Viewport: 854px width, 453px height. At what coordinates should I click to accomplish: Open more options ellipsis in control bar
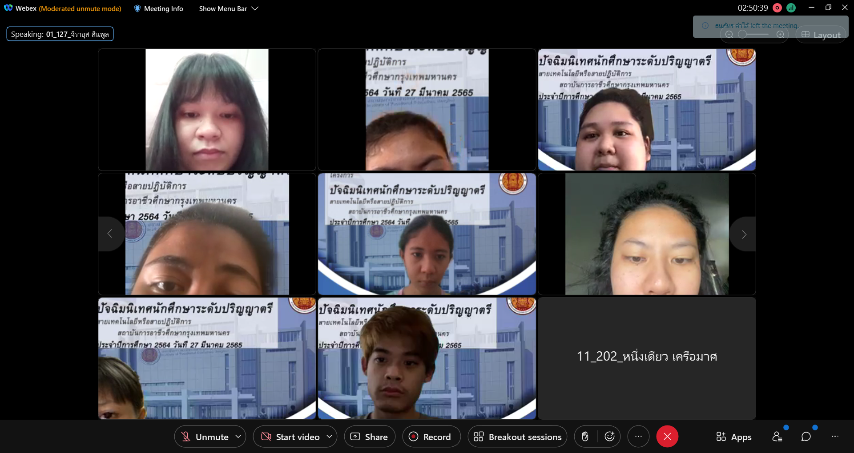pyautogui.click(x=638, y=437)
